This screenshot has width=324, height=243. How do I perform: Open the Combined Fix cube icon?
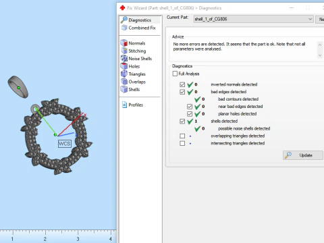(124, 28)
